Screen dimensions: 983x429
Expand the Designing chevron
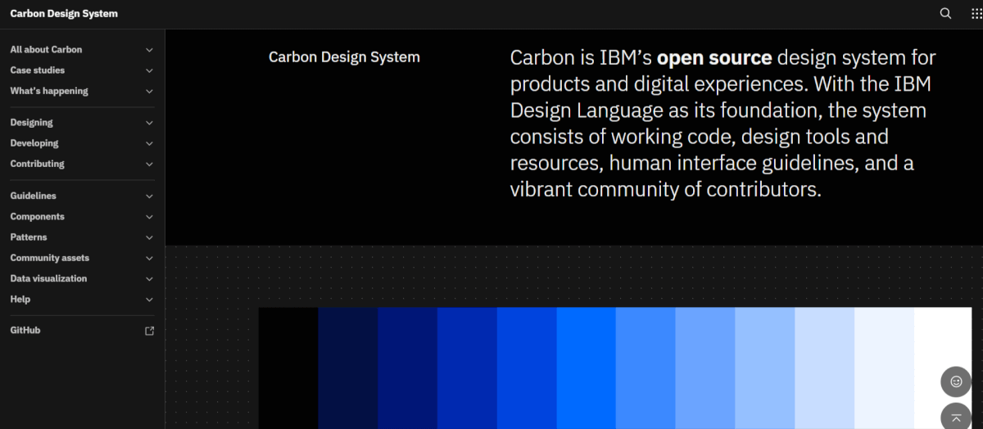[149, 123]
